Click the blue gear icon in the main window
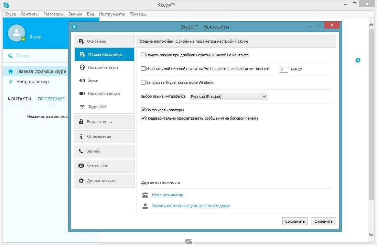377x245 pixels. tap(358, 60)
